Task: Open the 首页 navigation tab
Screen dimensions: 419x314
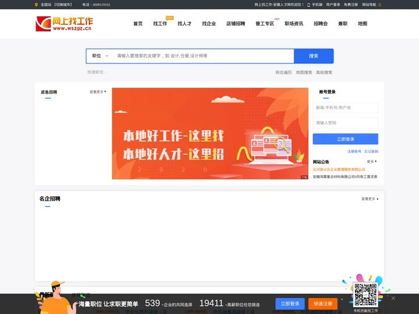Action: 138,23
